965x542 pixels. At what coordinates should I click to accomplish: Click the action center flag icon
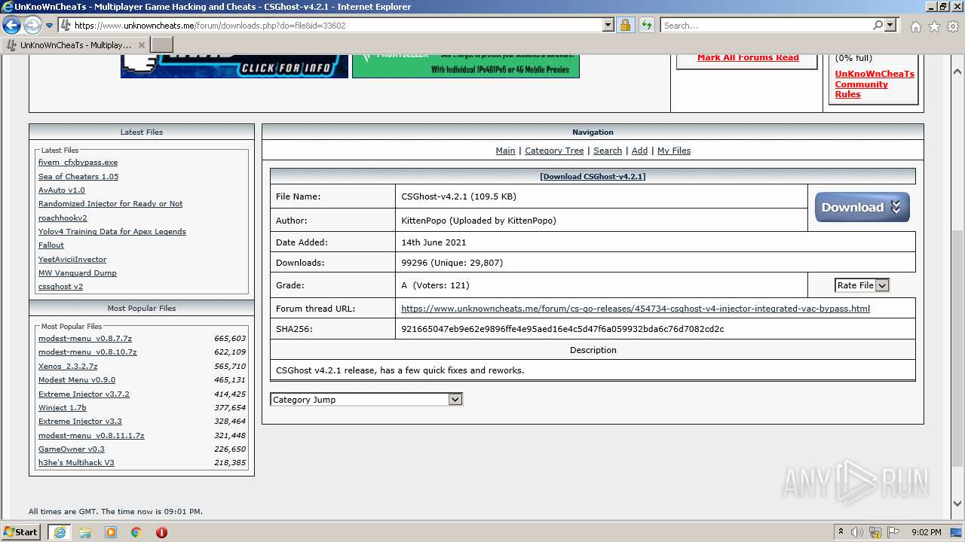coord(893,532)
